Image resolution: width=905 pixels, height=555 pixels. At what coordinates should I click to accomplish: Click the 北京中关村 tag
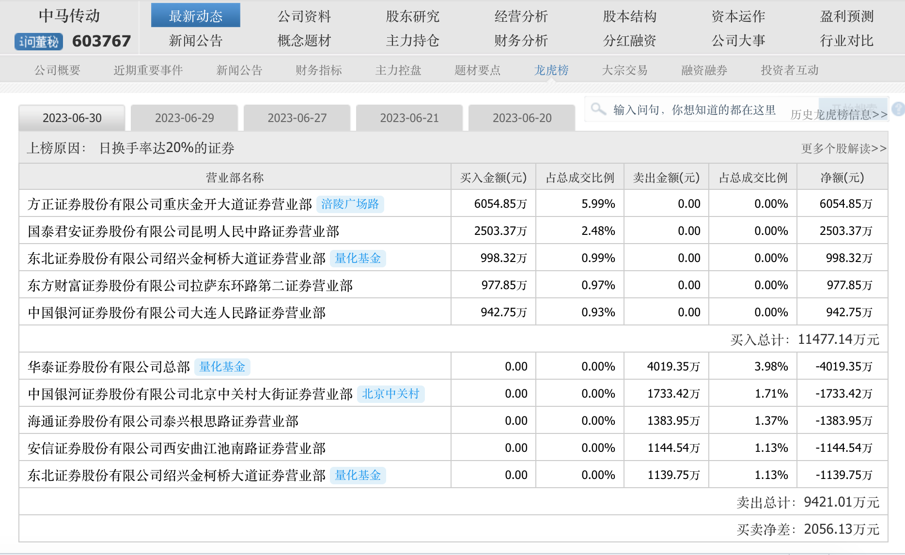coord(391,394)
